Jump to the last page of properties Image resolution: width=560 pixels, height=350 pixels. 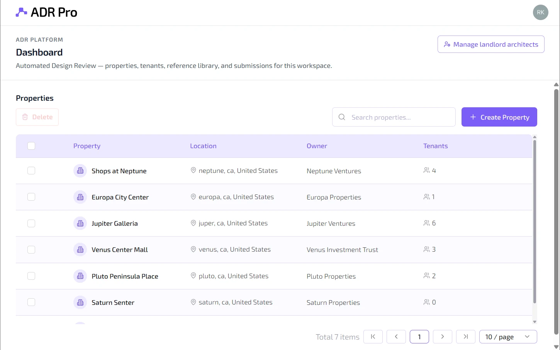[x=466, y=336]
